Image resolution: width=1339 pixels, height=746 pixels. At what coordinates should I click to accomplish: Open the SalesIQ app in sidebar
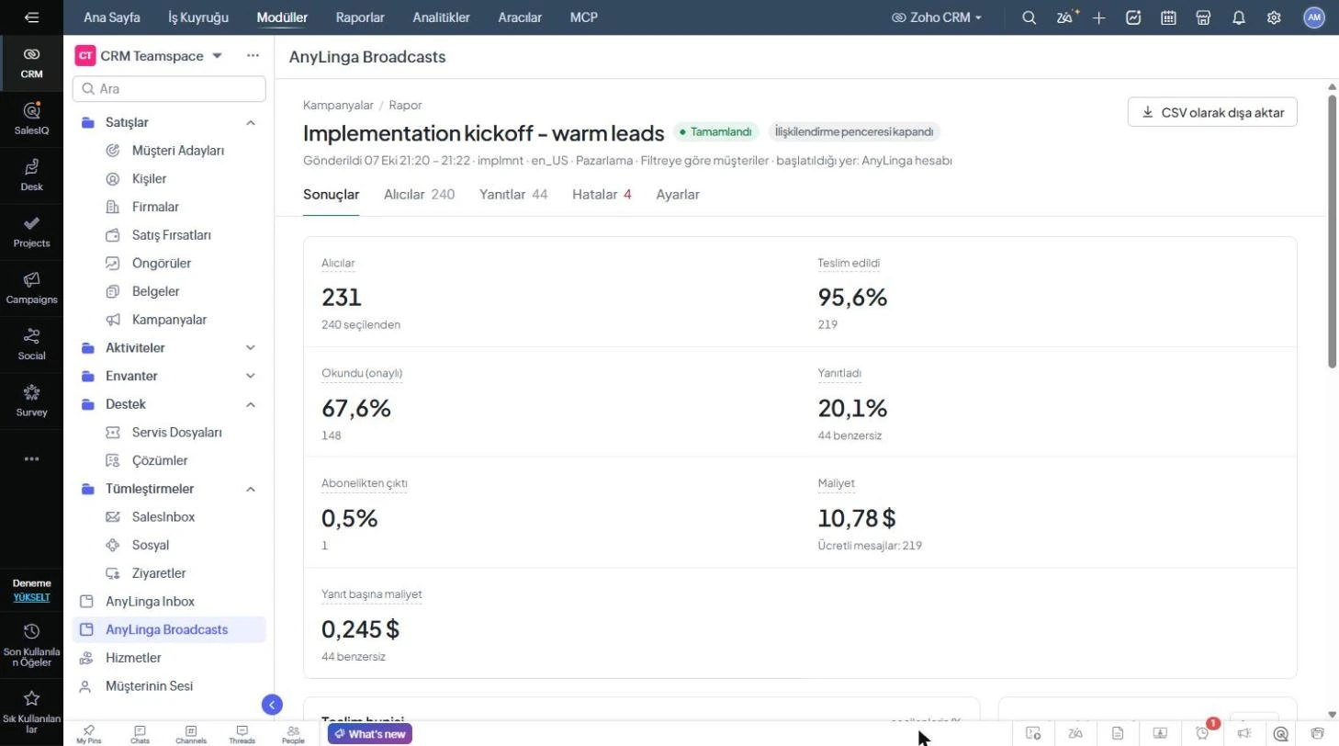[31, 119]
